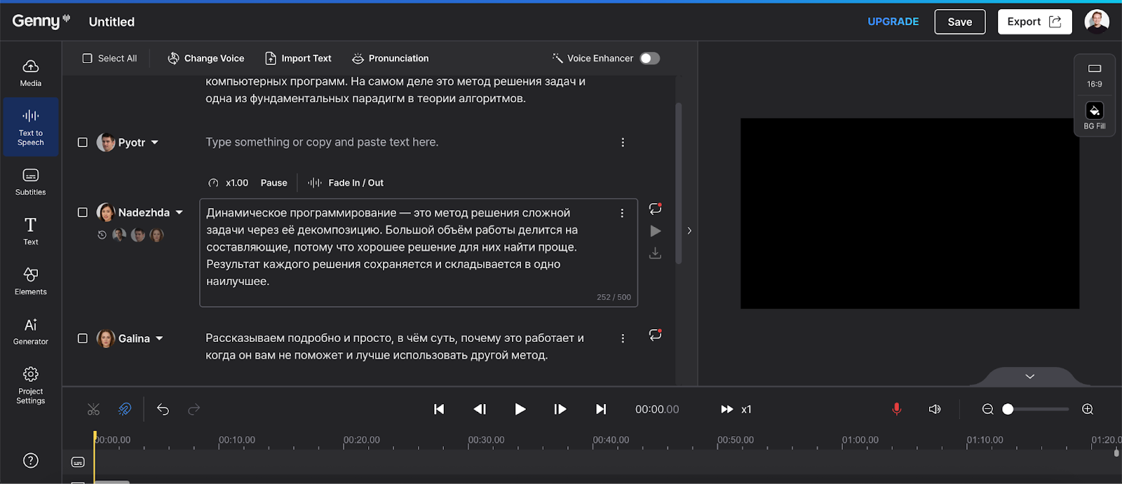Click regenerate icon beside Nadezhda's text block
1122x484 pixels.
coord(655,209)
